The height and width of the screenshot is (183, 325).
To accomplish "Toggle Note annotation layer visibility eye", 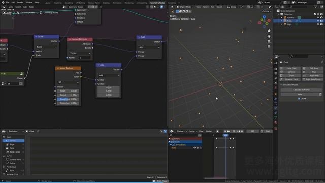I will pyautogui.click(x=194, y=148).
